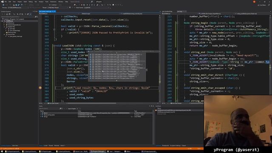This screenshot has height=153, width=272.
Task: Expand the References node in Solution Explorer
Action: (x=4, y=23)
